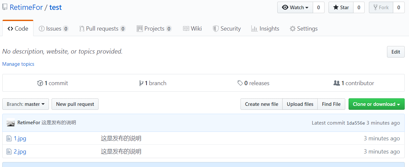Open the Settings tab
Viewport: 409px width, 167px height.
pyautogui.click(x=304, y=29)
